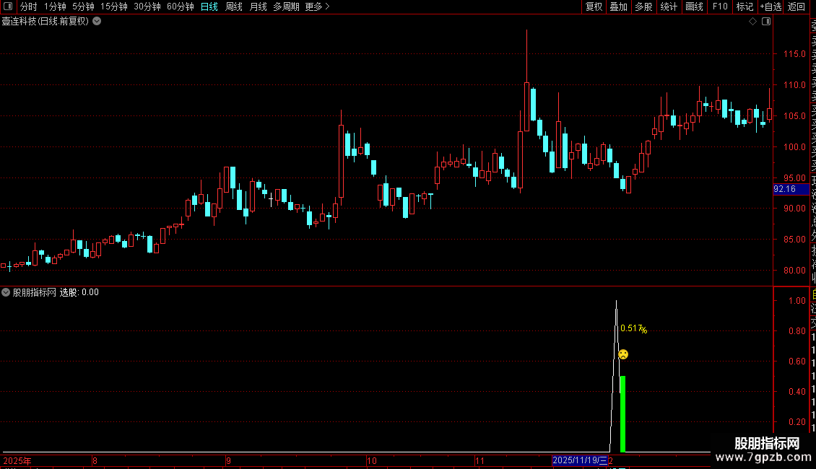Select the 60分钟 period
Image resolution: width=816 pixels, height=469 pixels.
[181, 6]
